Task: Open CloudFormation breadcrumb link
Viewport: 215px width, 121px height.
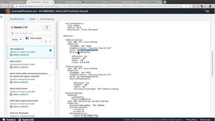Action: 17,19
